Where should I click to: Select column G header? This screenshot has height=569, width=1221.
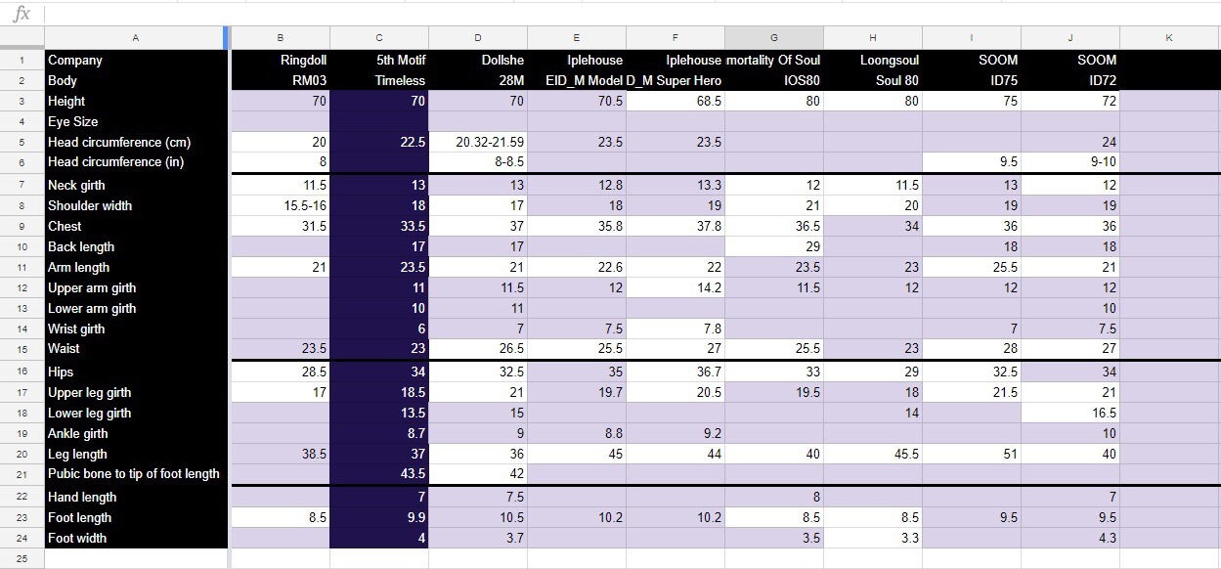[x=774, y=38]
